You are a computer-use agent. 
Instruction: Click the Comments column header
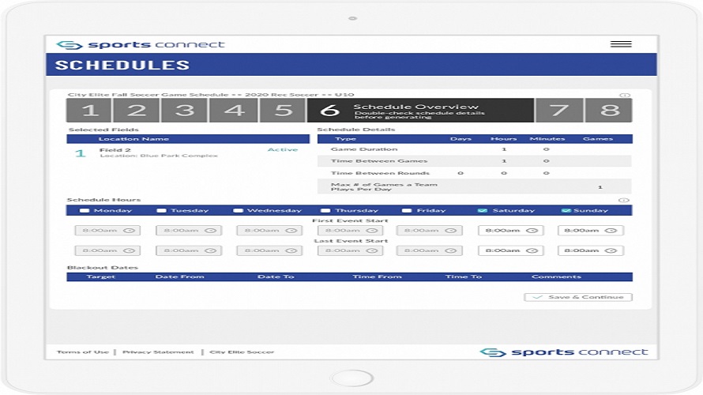coord(556,276)
